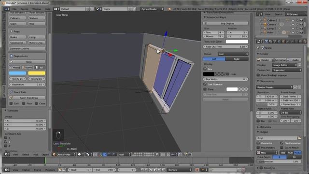Open the editor type selector in Info header
This screenshot has height=174, width=309.
click(7, 9)
